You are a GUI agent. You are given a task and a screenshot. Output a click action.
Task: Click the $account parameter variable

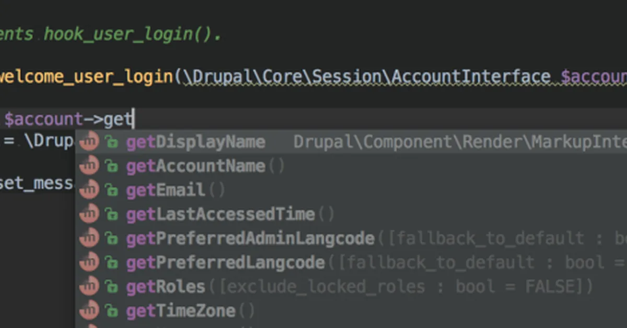click(593, 76)
